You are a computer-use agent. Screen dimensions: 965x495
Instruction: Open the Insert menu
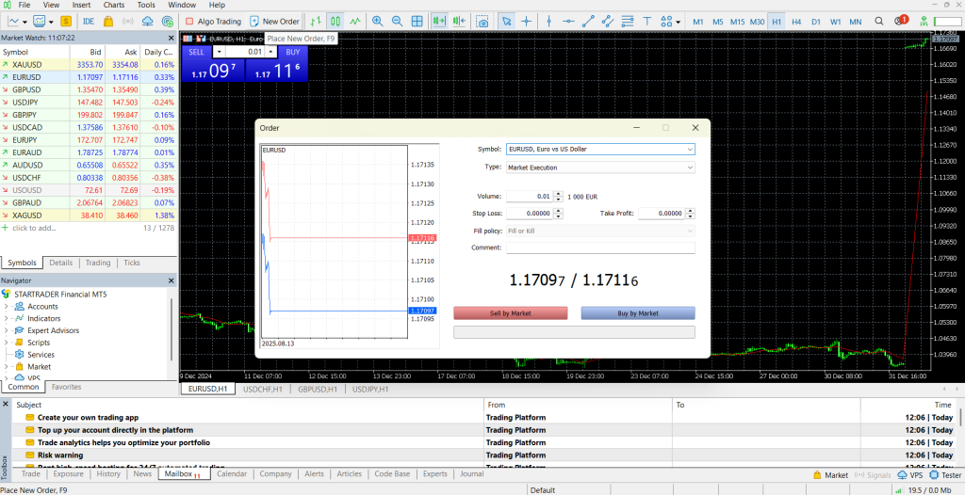(81, 5)
